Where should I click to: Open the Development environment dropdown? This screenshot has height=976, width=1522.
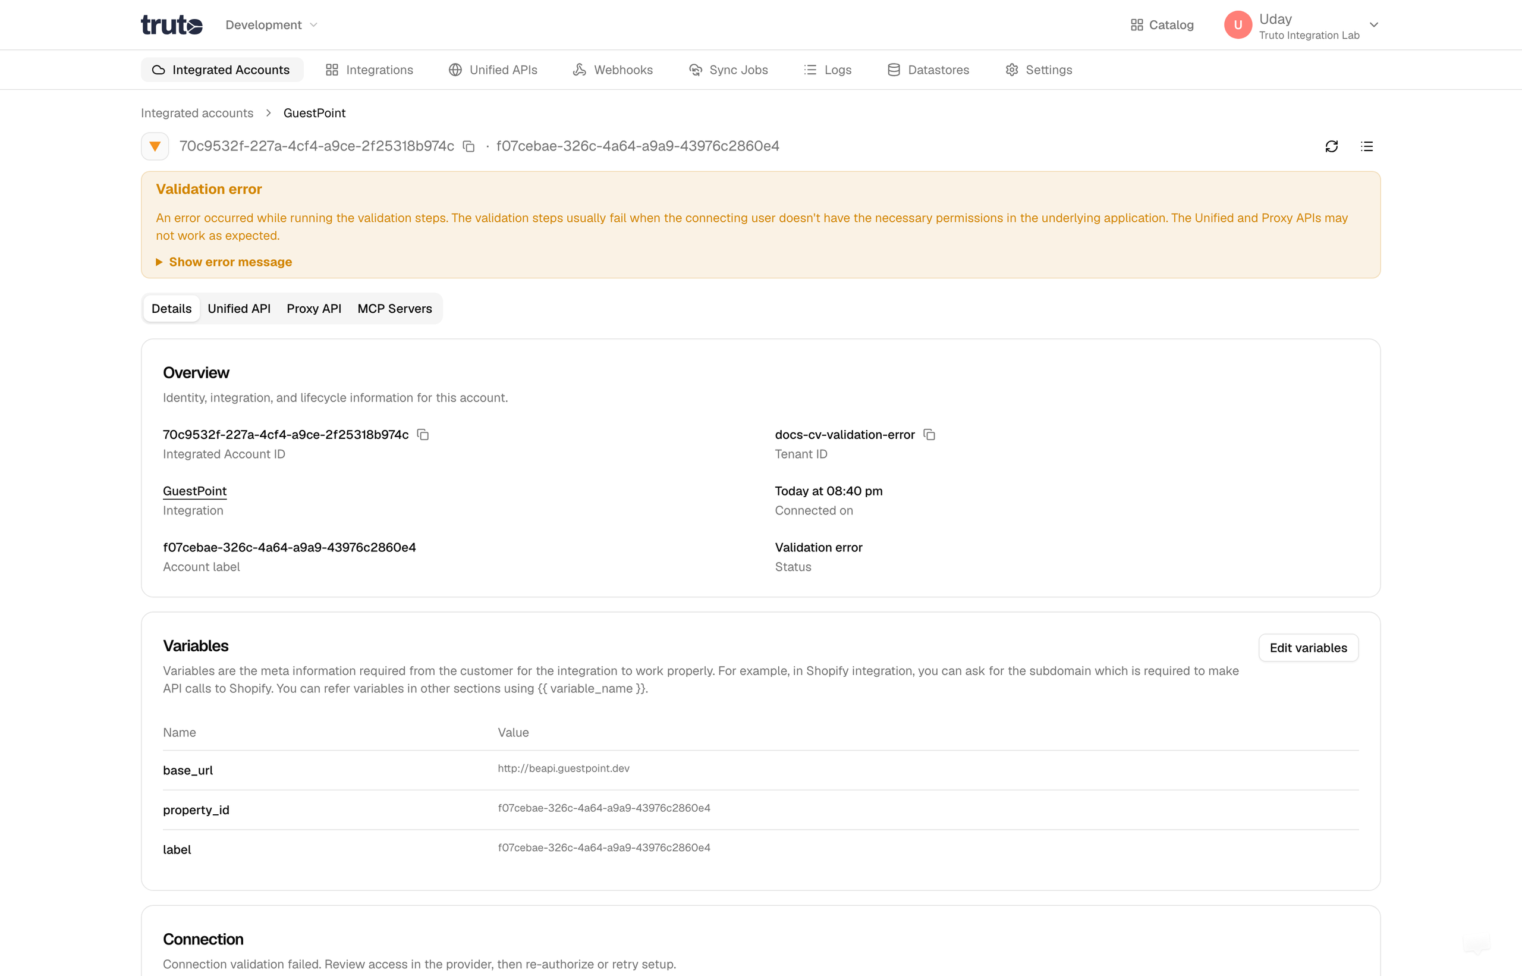pos(271,25)
